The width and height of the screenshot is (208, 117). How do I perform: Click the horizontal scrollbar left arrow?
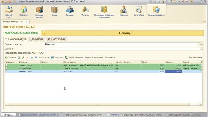[6, 104]
